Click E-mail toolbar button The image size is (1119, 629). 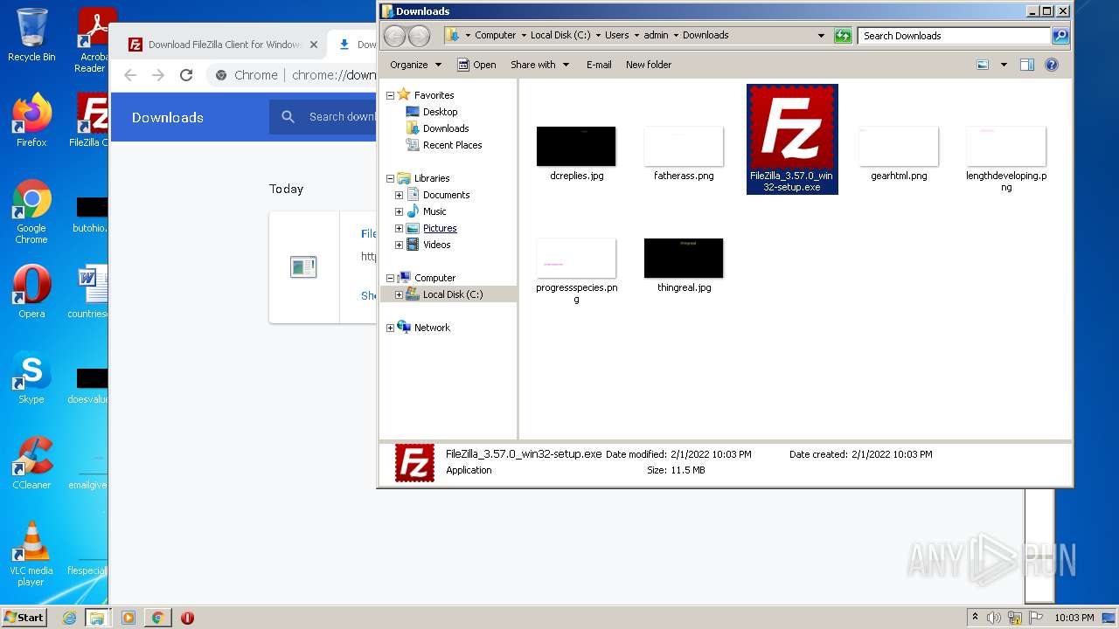[x=599, y=65]
